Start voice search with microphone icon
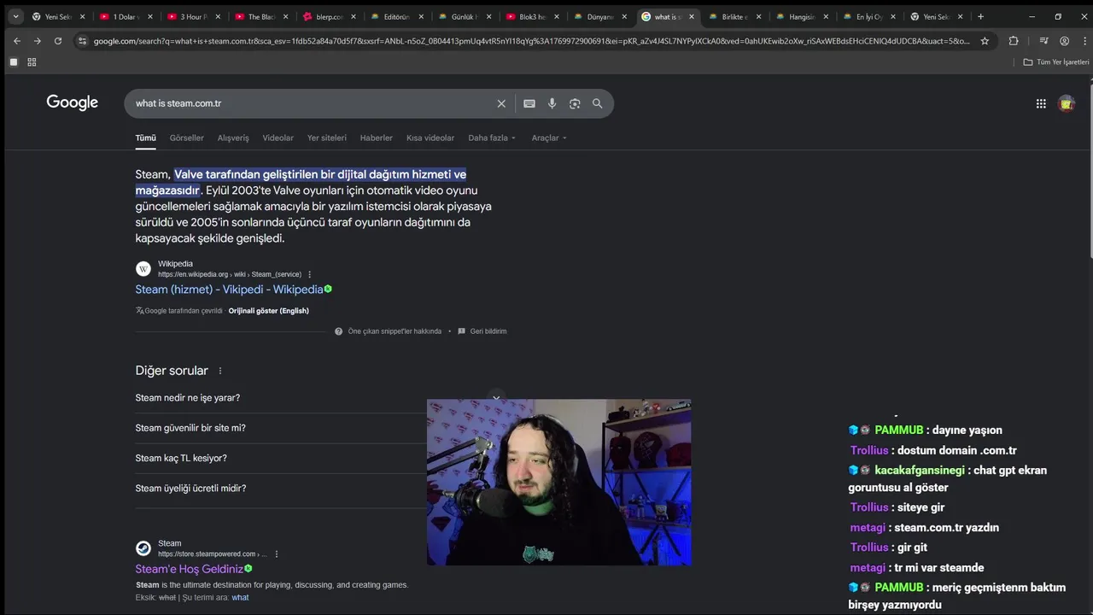This screenshot has height=615, width=1093. 552,103
